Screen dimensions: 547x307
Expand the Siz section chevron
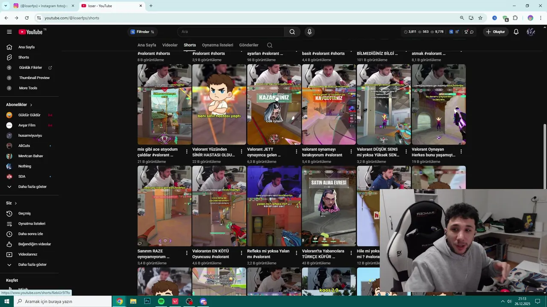tap(15, 203)
